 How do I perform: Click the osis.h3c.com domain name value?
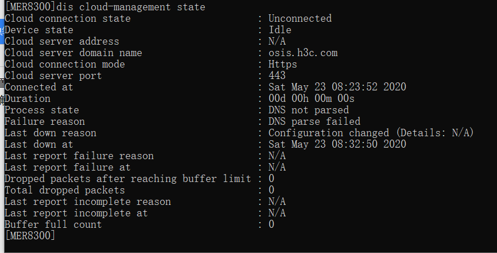coord(302,53)
